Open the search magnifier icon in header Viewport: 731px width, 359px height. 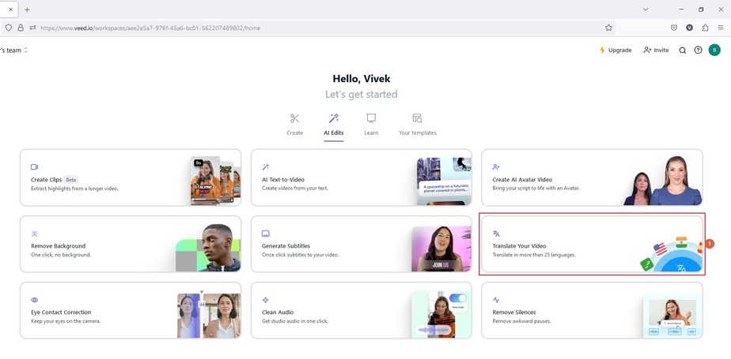pos(683,50)
